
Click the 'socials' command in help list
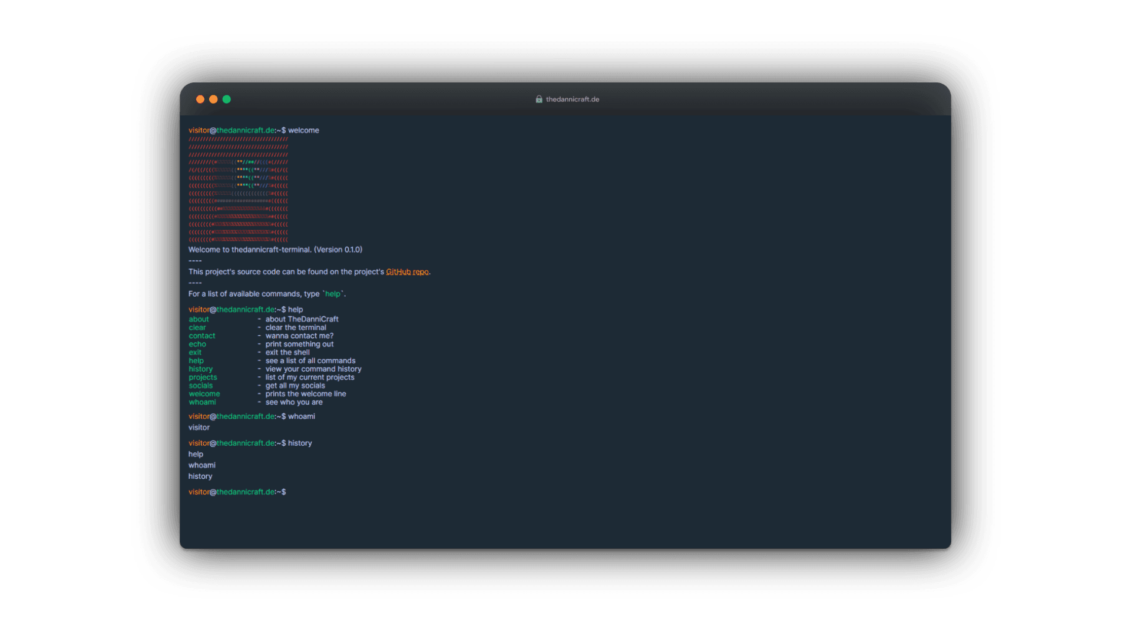pos(201,385)
